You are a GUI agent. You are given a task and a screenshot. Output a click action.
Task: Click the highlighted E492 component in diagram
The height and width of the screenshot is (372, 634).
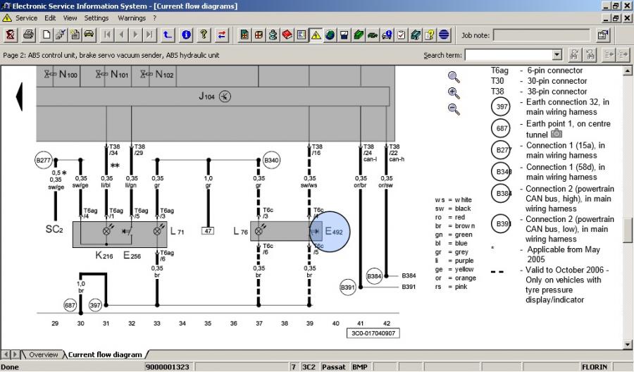tap(330, 230)
